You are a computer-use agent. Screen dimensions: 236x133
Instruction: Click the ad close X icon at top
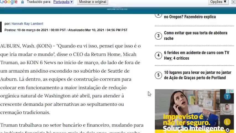232,91
